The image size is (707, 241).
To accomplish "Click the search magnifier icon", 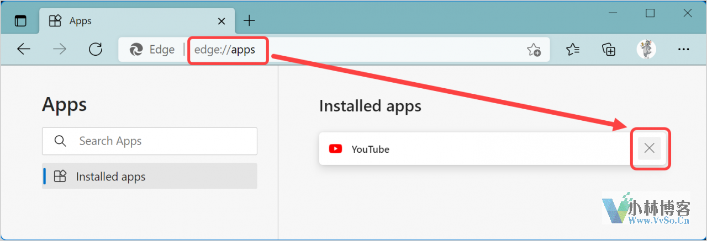I will click(60, 141).
